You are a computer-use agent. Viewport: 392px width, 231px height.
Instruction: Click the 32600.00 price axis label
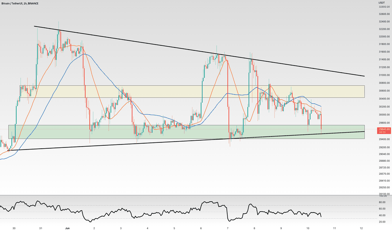384,14
